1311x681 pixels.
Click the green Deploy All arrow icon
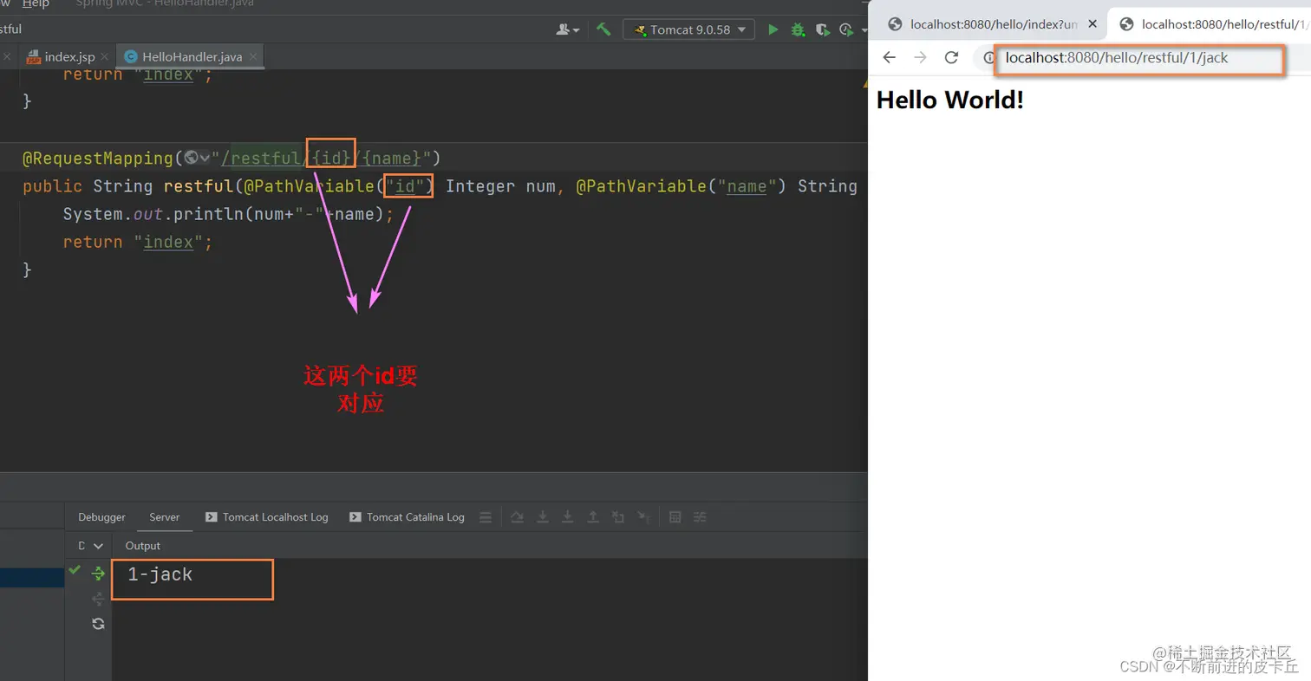click(x=98, y=573)
